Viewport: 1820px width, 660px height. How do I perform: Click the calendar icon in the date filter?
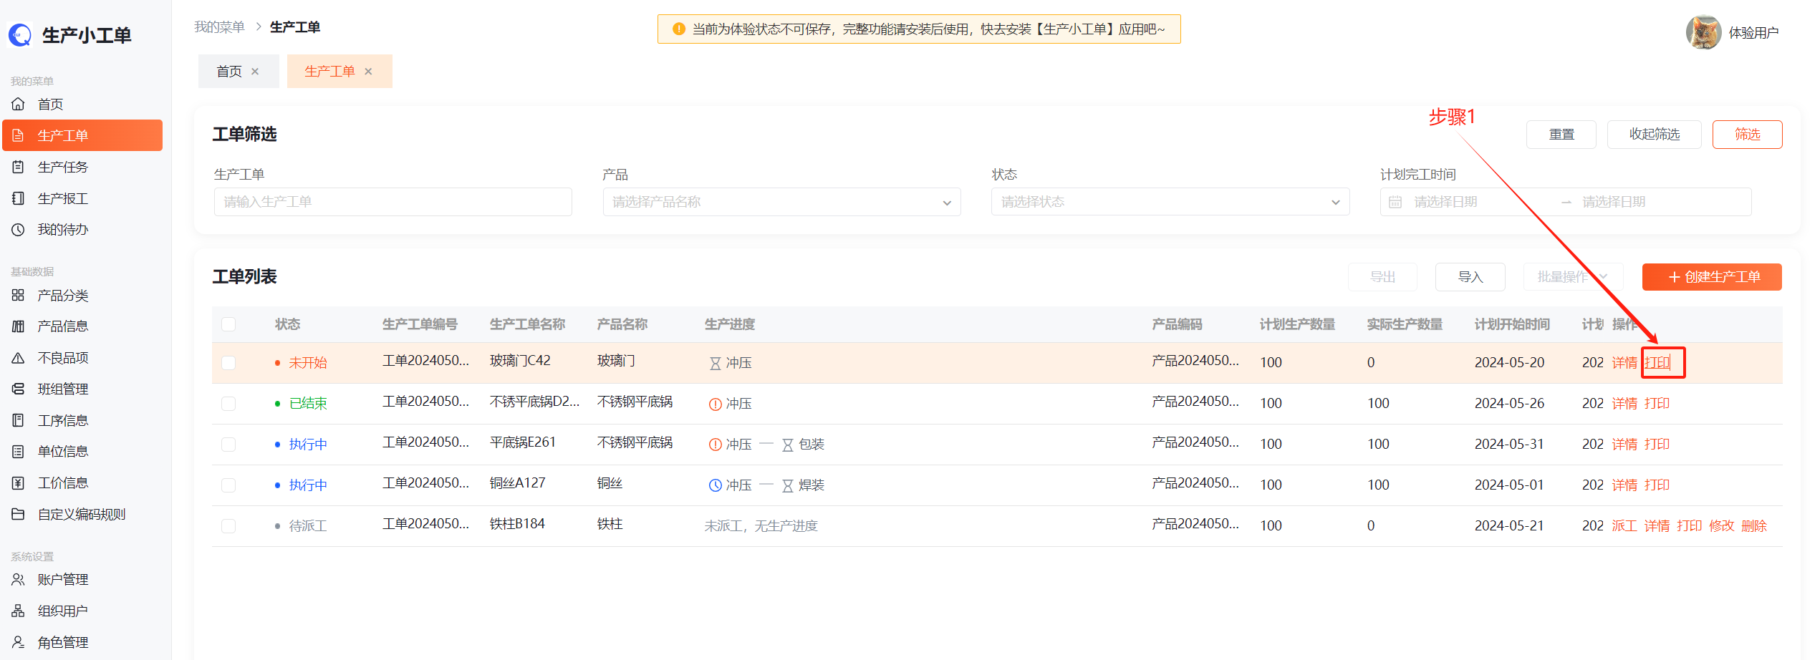pyautogui.click(x=1395, y=203)
